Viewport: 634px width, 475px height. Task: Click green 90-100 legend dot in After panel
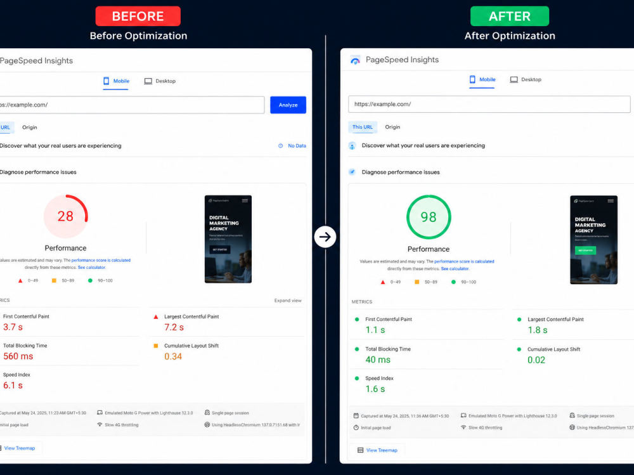point(453,282)
